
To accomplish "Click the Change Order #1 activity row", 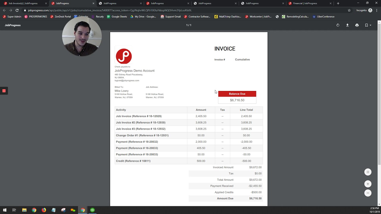I will tap(189, 135).
